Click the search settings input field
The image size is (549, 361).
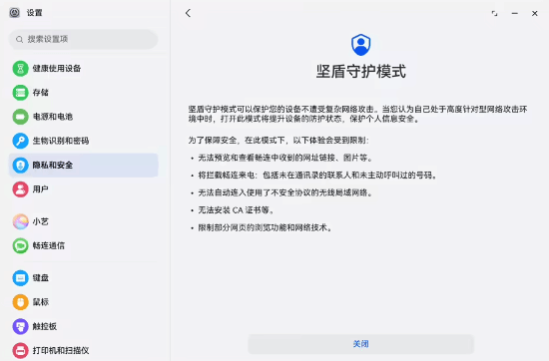coord(83,39)
